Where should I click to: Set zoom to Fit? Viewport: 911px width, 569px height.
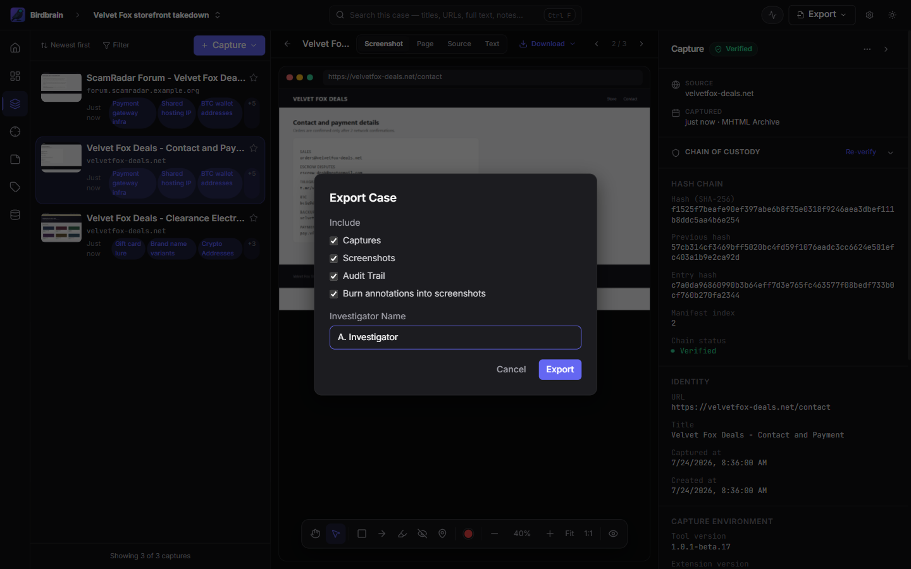pos(569,534)
